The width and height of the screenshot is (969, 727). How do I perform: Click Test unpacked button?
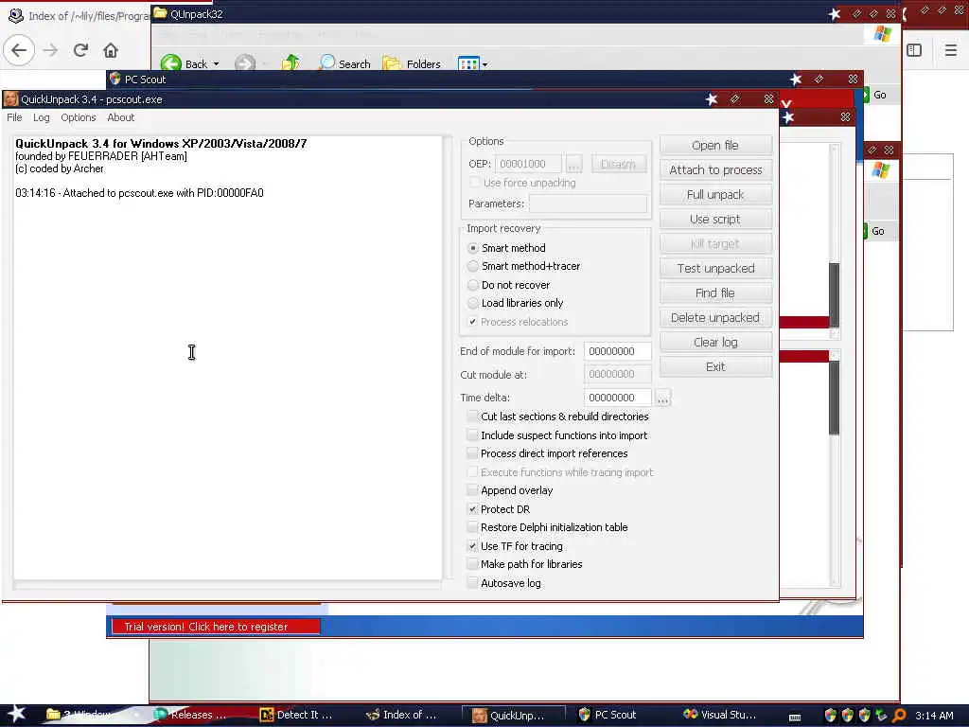click(715, 268)
